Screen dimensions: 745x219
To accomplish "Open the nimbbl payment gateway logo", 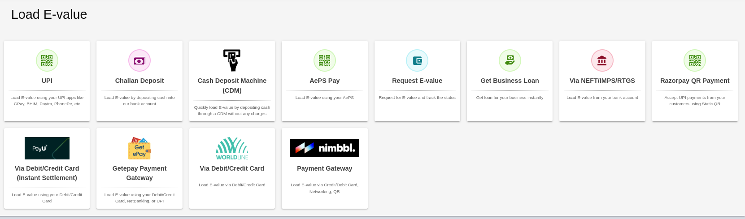I will pos(325,148).
